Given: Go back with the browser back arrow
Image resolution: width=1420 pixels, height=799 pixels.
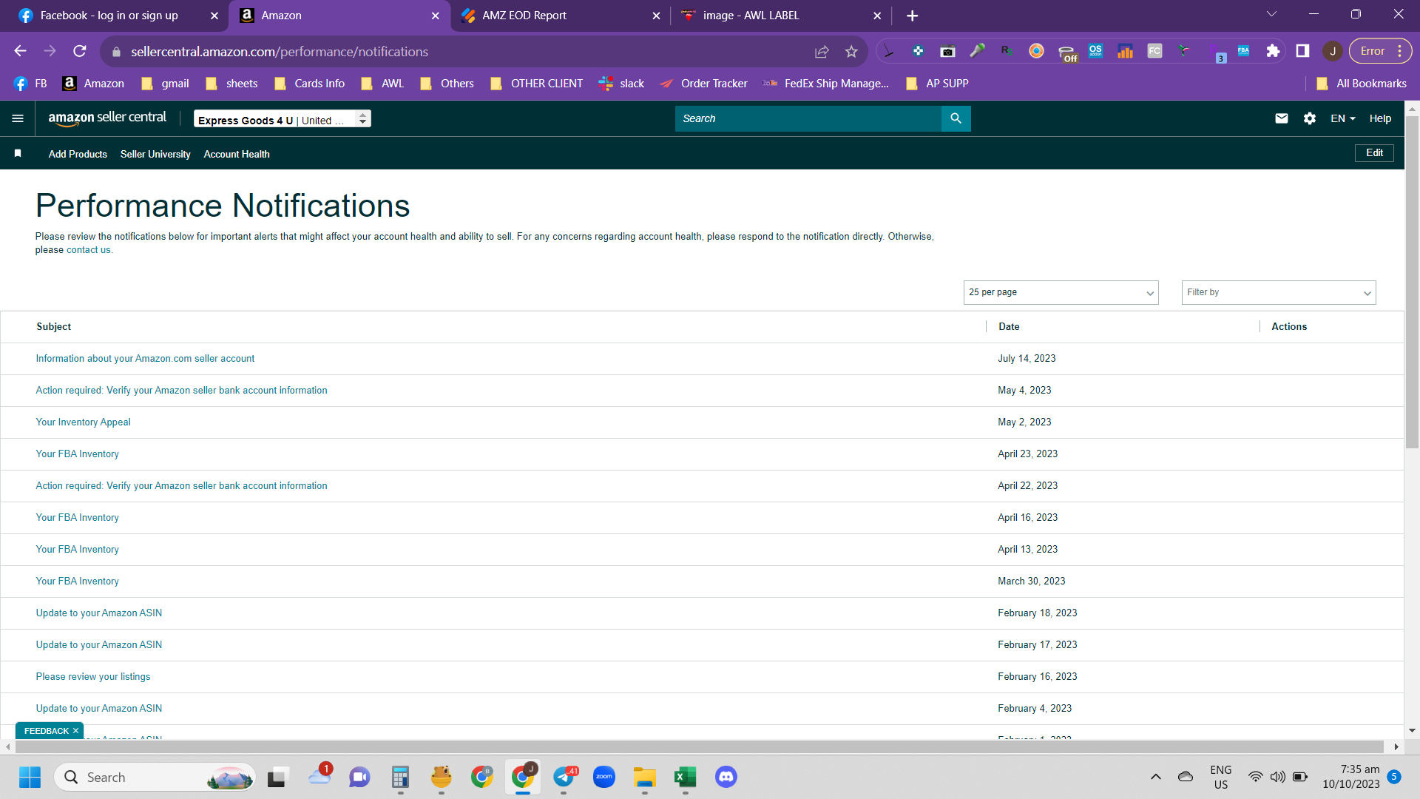Looking at the screenshot, I should coord(21,51).
